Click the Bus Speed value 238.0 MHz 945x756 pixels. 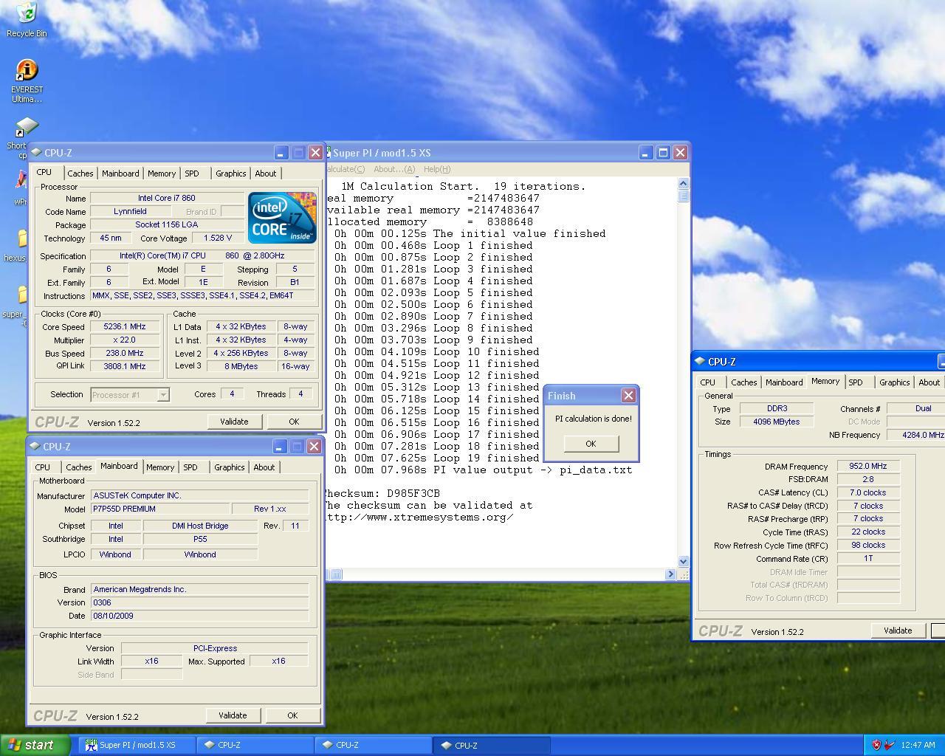point(125,353)
